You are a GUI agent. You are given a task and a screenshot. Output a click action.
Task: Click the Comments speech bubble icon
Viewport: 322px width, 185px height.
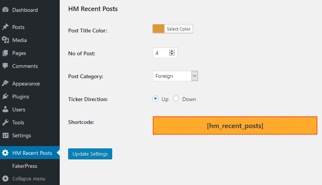5,66
